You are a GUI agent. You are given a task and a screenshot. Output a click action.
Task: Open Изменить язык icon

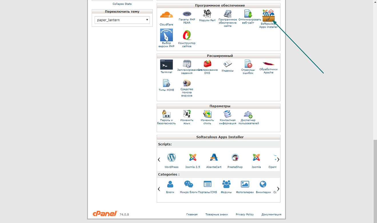187,114
